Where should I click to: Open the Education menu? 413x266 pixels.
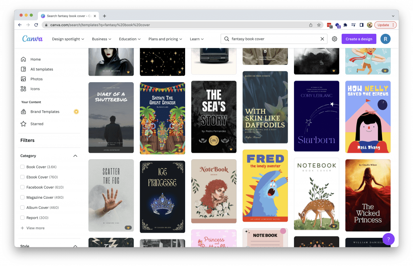point(129,39)
